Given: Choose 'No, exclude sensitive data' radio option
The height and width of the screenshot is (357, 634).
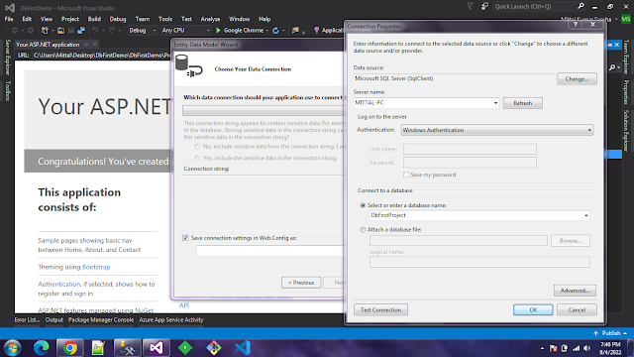Looking at the screenshot, I should coord(197,147).
